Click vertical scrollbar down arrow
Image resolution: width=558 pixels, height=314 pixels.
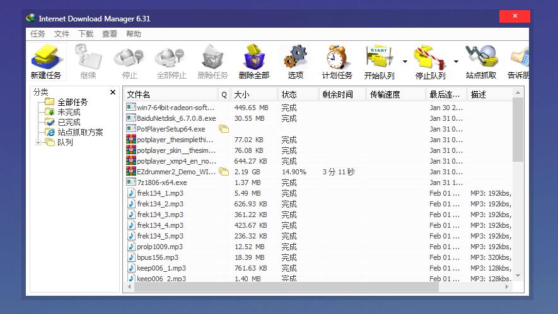point(518,276)
